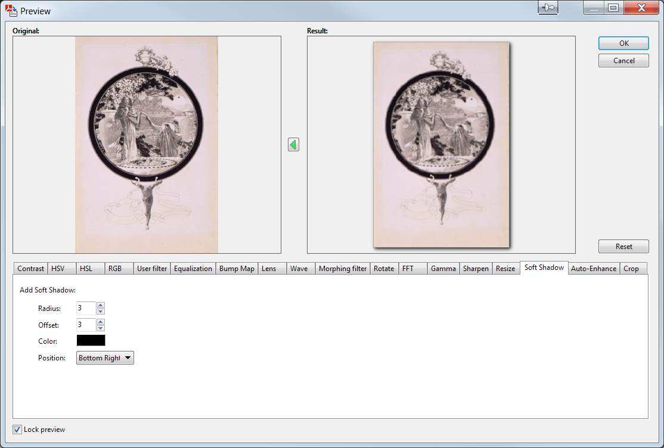
Task: Open the Auto-Enhance tab
Action: pyautogui.click(x=593, y=269)
